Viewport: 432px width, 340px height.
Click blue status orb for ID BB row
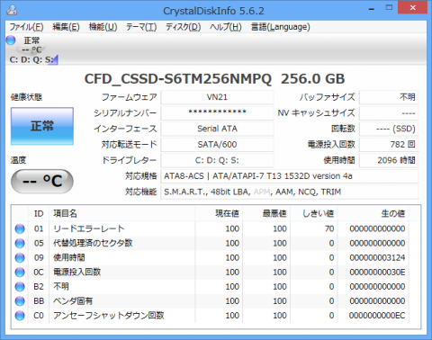20,301
